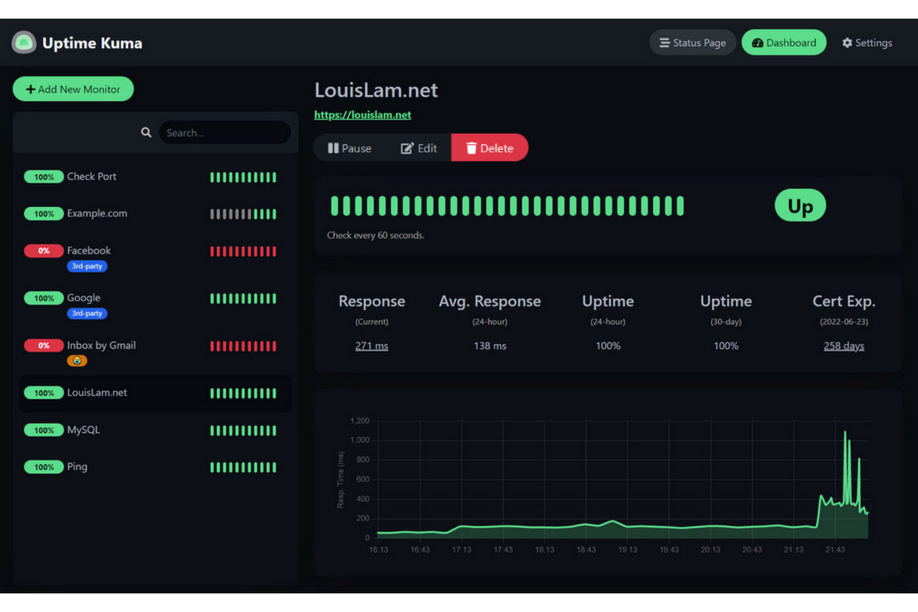Select the MySQL monitor
This screenshot has height=612, width=918.
pos(83,430)
